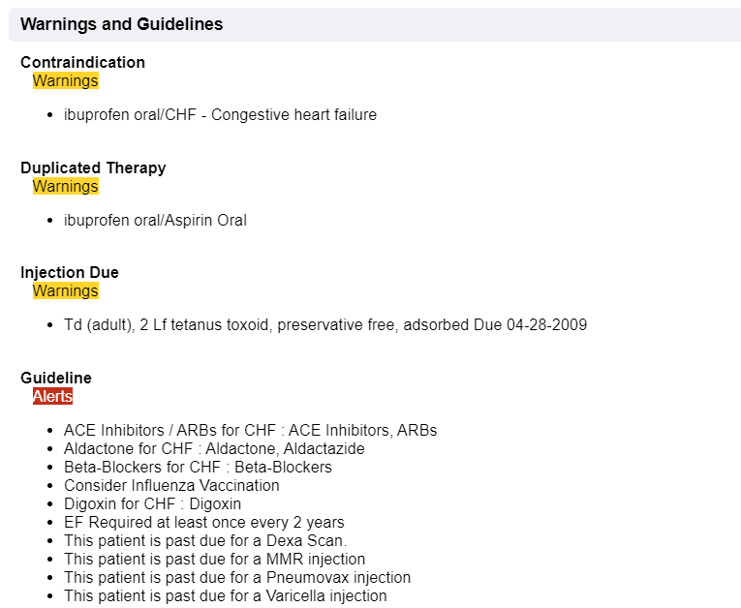
Task: Select ibuprofen oral/CHF congestive heart failure warning
Action: pyautogui.click(x=220, y=115)
